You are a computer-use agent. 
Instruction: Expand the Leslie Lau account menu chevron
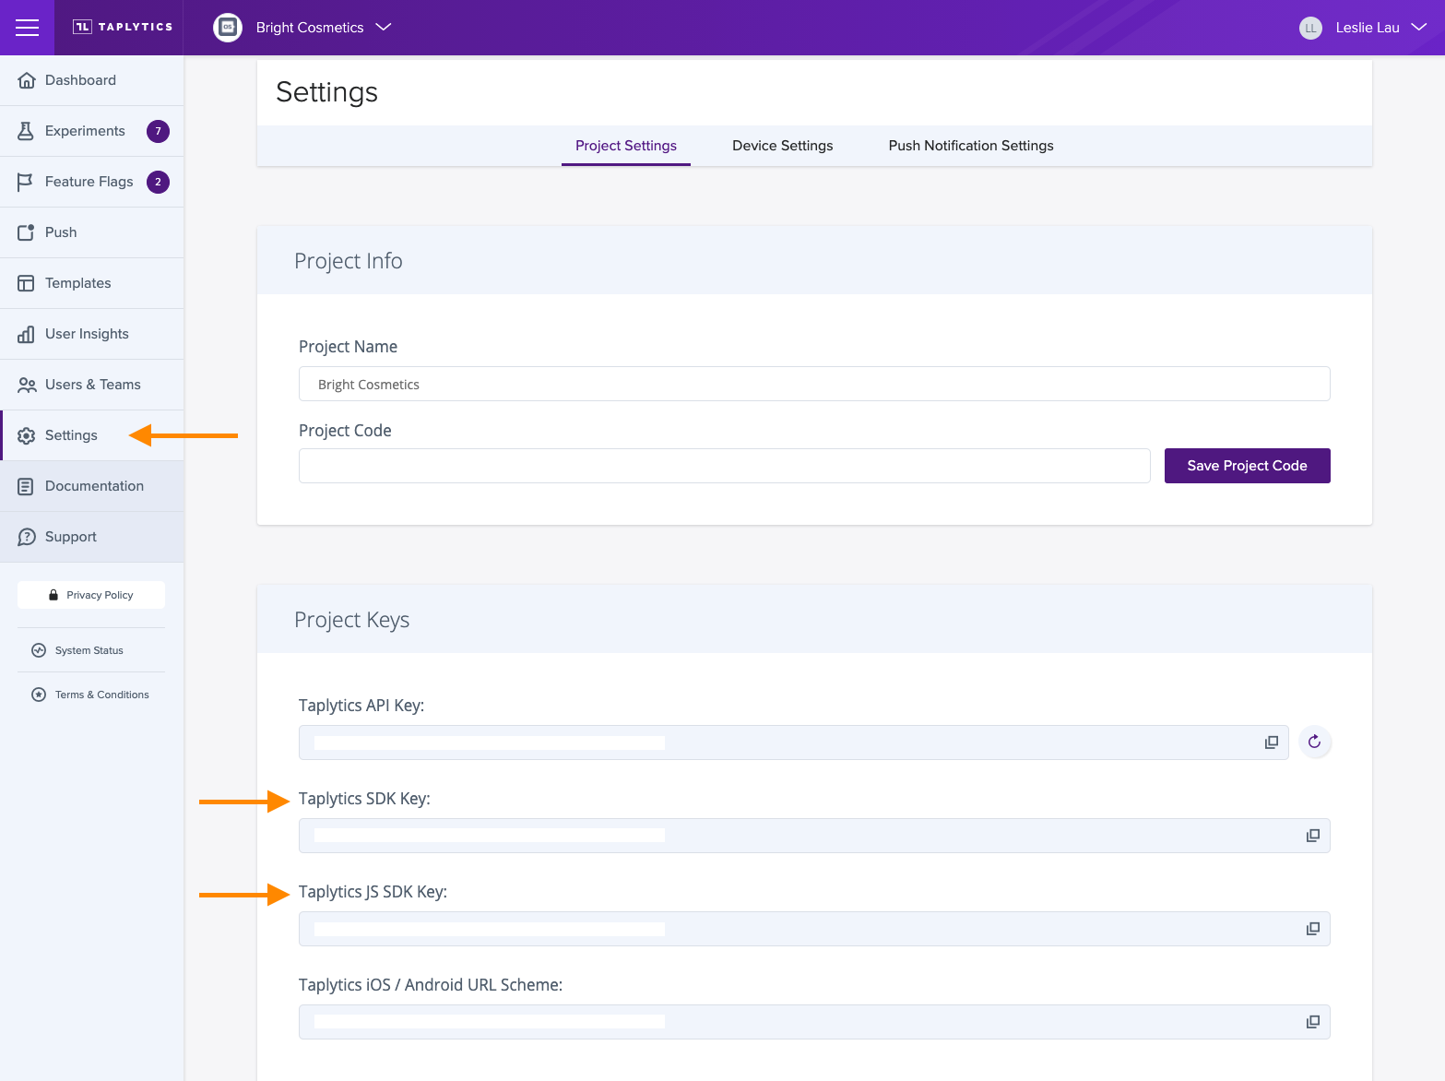1419,27
